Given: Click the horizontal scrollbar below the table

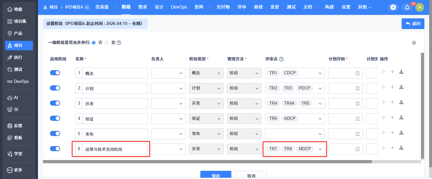Looking at the screenshot, I should (207, 162).
